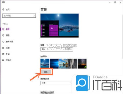Click the 主题 brush icon
The image size is (123, 94).
[3, 48]
